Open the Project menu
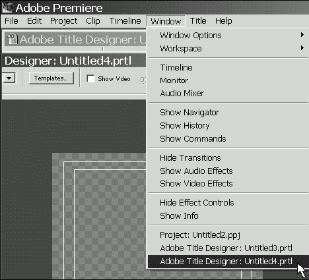The image size is (309, 280). click(64, 21)
